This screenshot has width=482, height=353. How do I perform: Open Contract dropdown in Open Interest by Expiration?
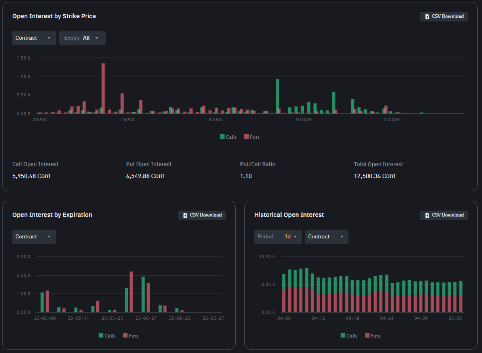[34, 237]
